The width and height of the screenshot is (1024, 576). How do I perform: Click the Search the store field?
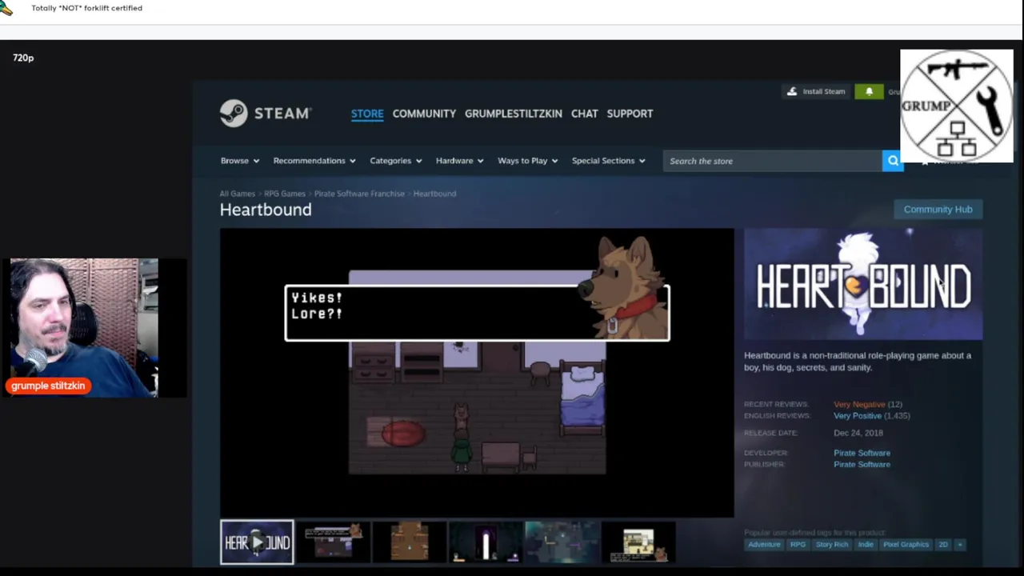coord(773,161)
